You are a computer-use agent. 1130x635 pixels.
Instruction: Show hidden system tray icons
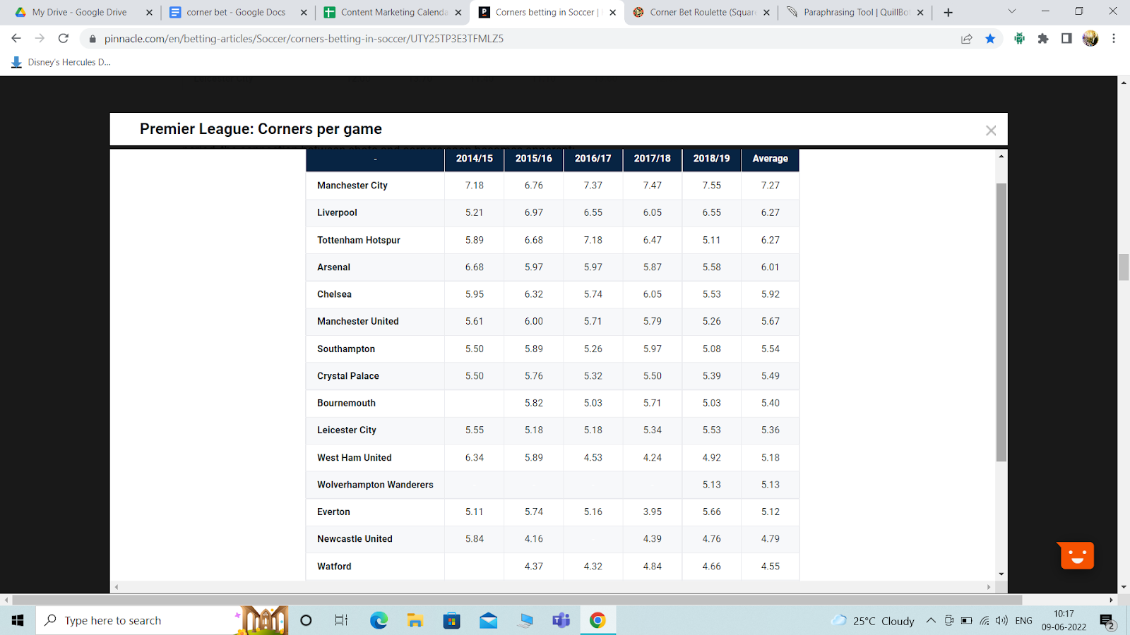click(931, 621)
